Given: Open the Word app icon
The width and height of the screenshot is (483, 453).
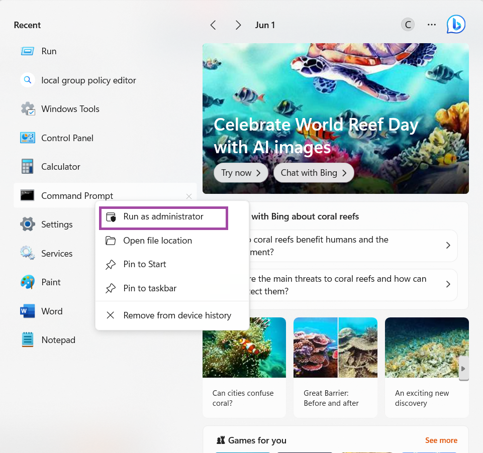Looking at the screenshot, I should click(27, 311).
